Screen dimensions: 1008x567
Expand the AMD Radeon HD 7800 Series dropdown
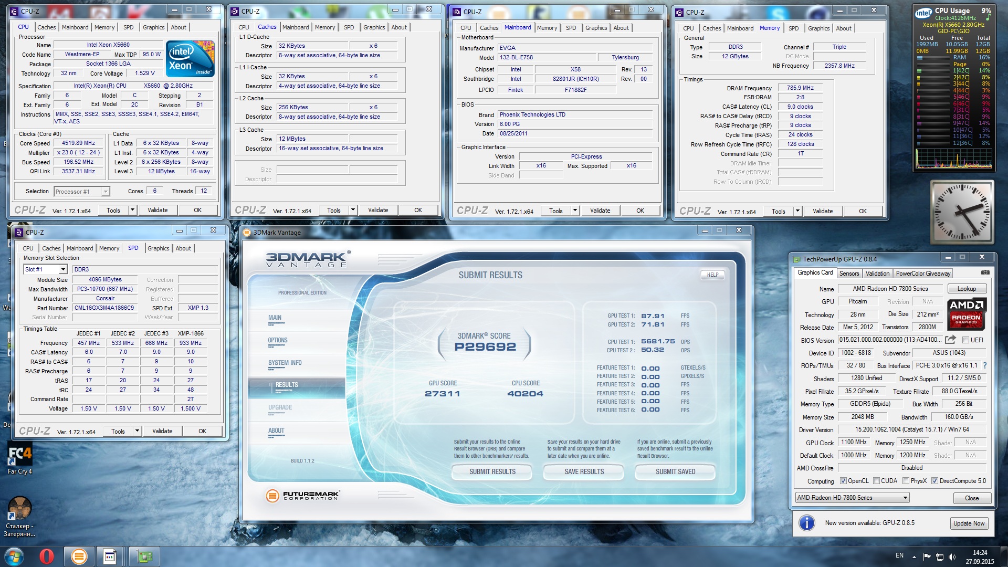[905, 498]
